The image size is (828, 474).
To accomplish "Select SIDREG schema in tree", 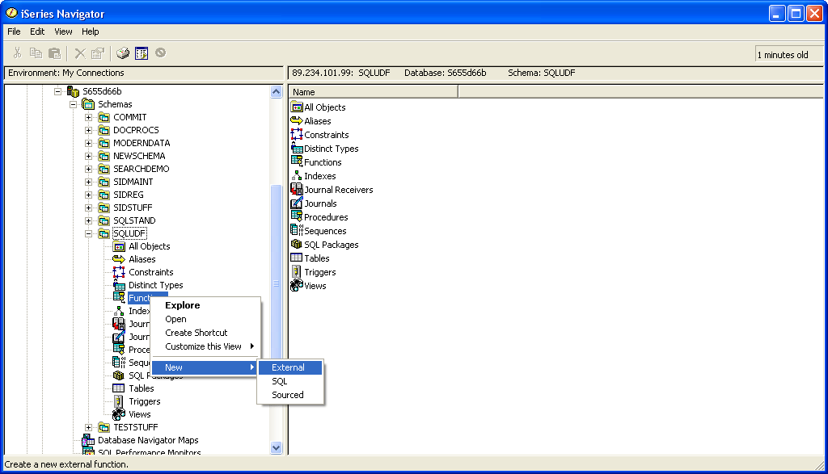I will click(x=129, y=195).
